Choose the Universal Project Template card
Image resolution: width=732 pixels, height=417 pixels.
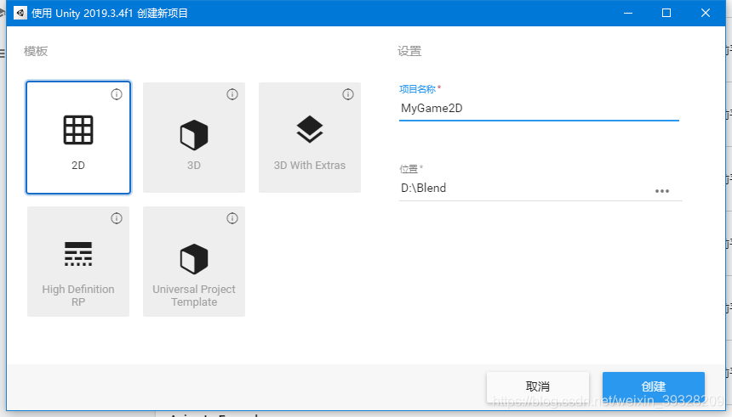194,262
